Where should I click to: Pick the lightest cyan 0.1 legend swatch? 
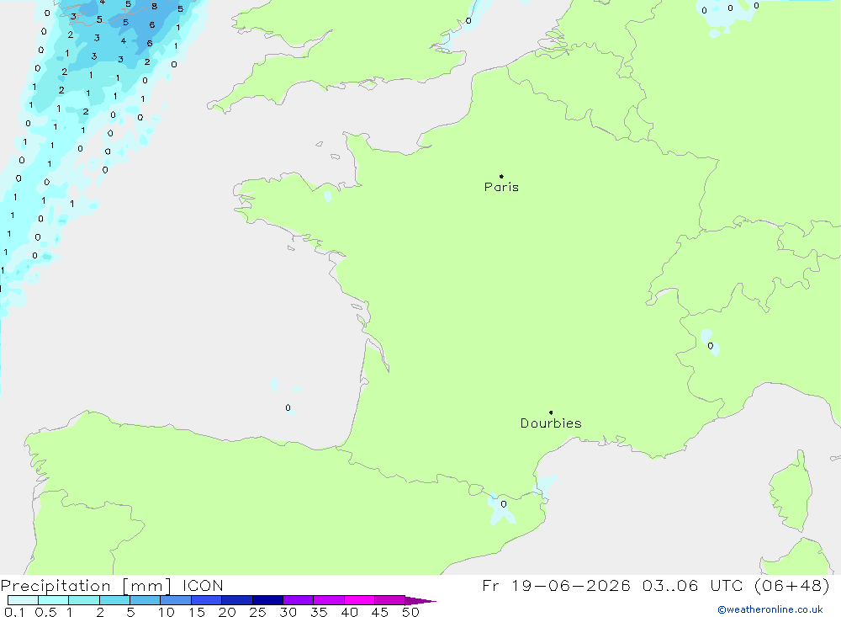[x=23, y=600]
